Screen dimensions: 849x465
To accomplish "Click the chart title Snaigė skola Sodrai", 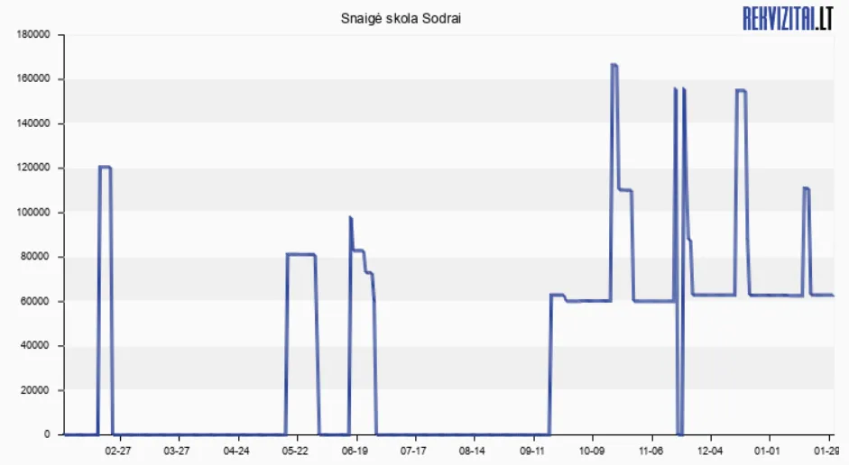I will [x=401, y=18].
